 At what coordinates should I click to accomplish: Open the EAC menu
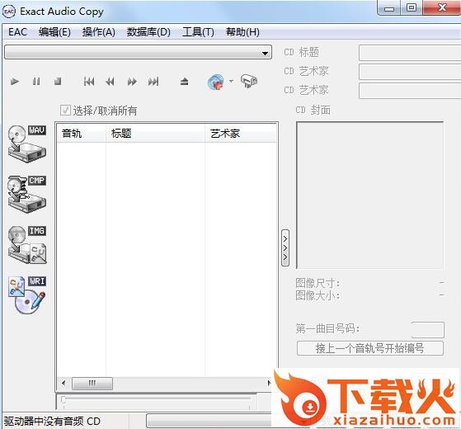coord(17,31)
